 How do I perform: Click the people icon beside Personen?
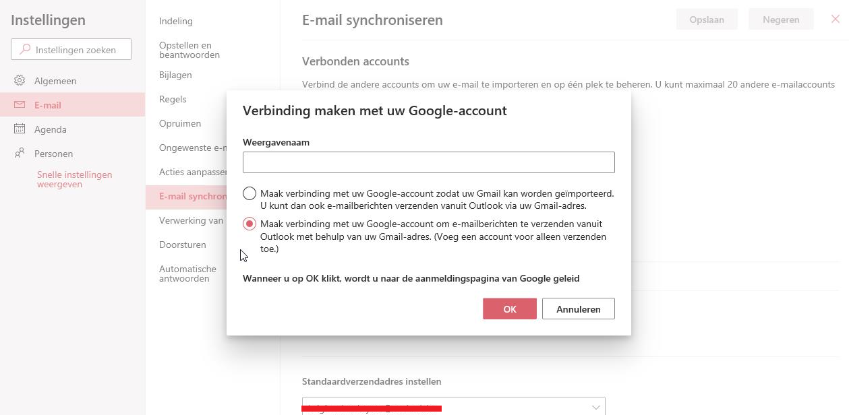click(x=20, y=153)
